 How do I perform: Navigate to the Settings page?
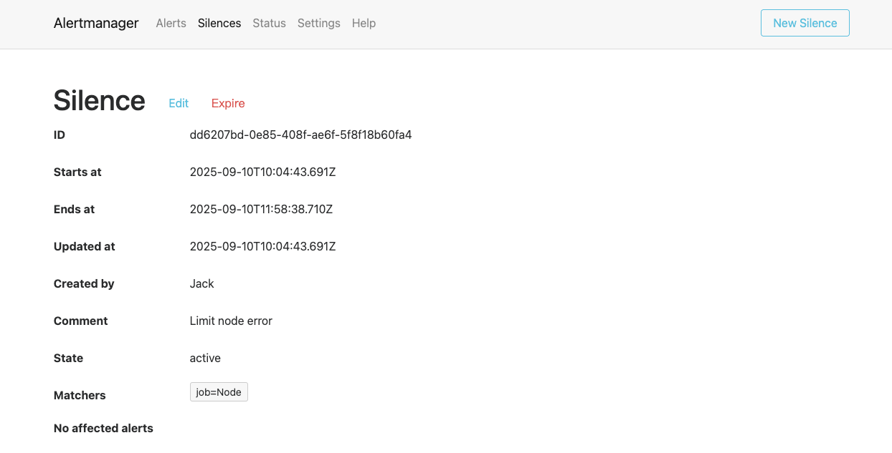point(318,23)
